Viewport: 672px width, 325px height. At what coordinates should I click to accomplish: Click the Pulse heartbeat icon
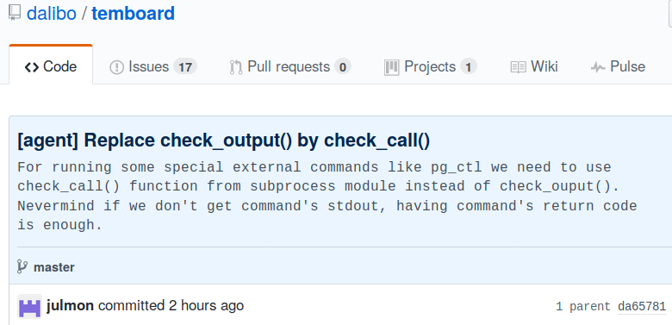tap(598, 67)
